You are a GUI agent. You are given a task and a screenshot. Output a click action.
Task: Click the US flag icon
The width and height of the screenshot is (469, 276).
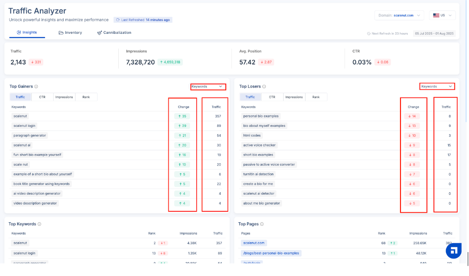click(x=436, y=15)
